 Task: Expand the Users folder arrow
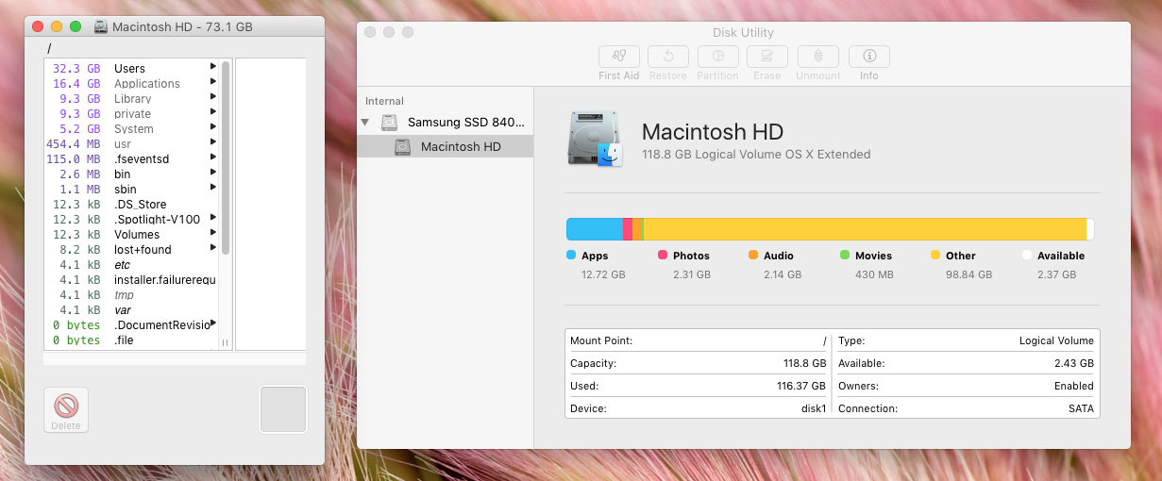(213, 68)
